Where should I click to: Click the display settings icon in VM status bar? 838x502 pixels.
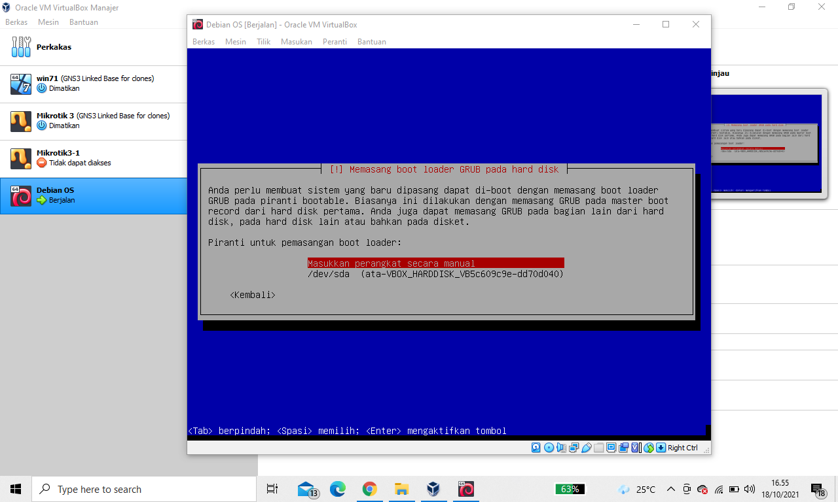tap(611, 448)
